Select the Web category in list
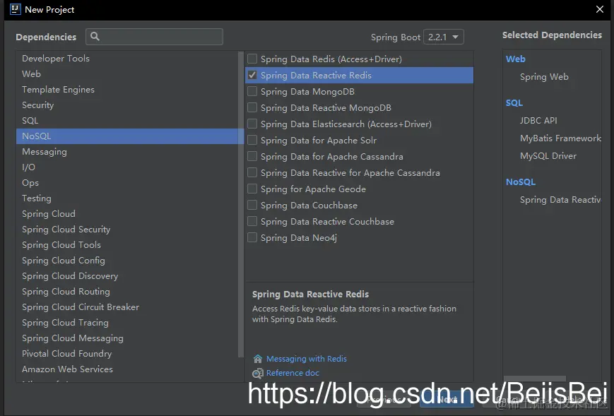Image resolution: width=614 pixels, height=416 pixels. [127, 74]
